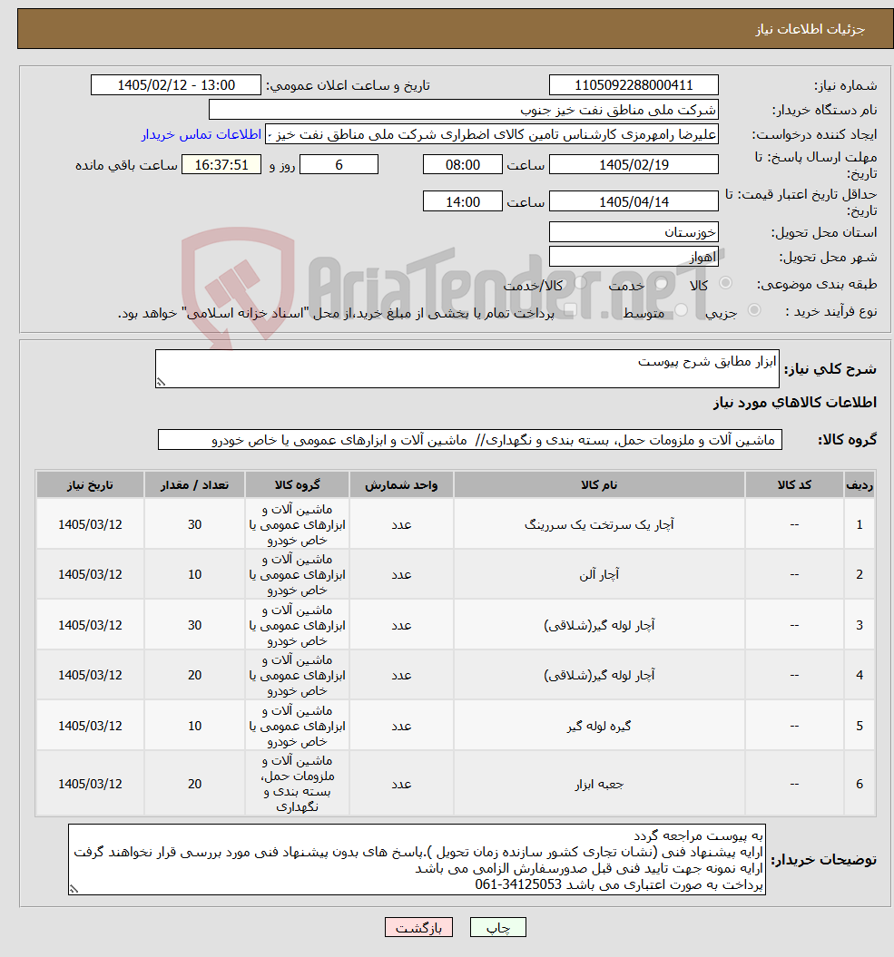This screenshot has height=957, width=894.
Task: Click the need number field 1105092288000411
Action: [634, 85]
